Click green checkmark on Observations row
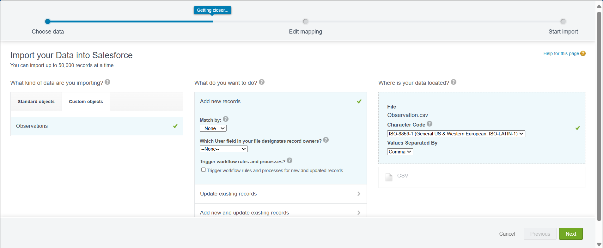 [175, 126]
